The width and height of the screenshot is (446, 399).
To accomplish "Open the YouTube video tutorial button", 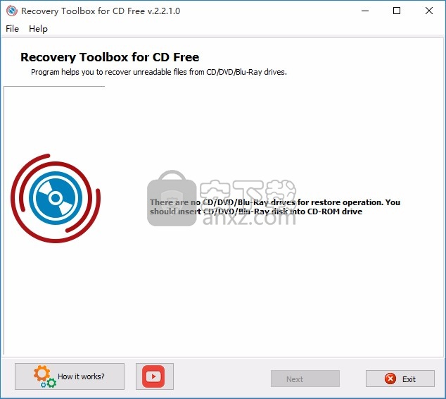I will [x=155, y=376].
